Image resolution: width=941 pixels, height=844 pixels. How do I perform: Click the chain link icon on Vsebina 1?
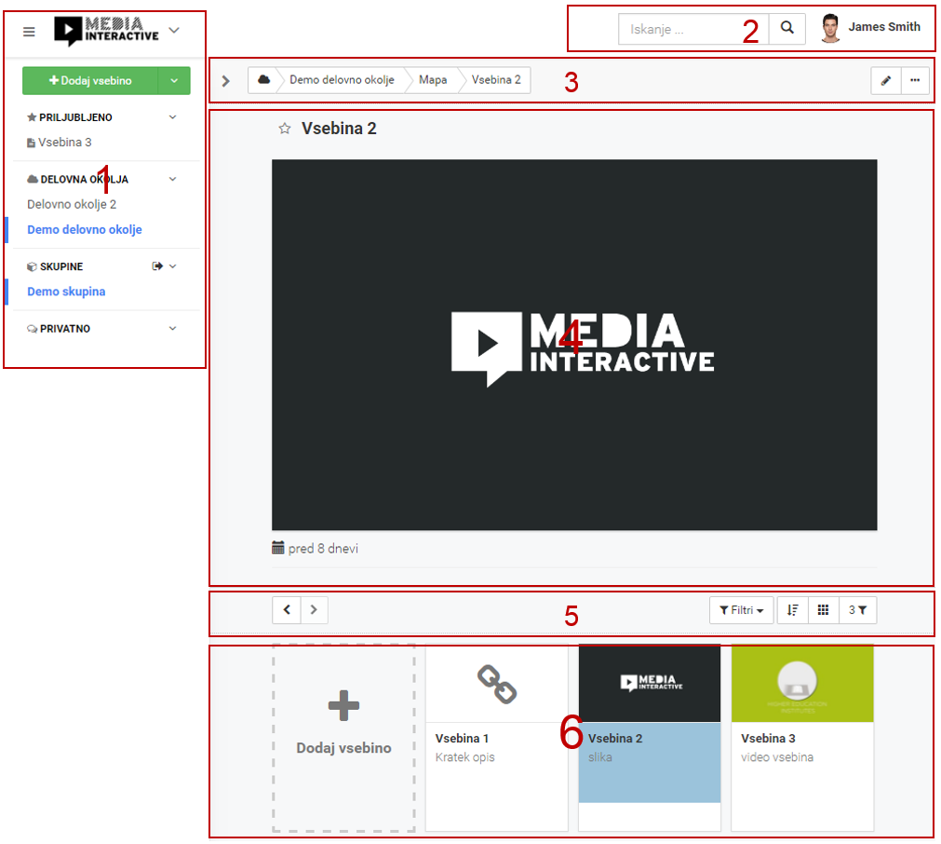click(x=497, y=684)
